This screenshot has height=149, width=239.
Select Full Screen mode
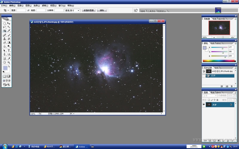click(9, 80)
